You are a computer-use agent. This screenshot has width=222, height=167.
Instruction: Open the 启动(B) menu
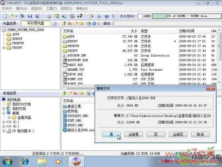(36, 8)
